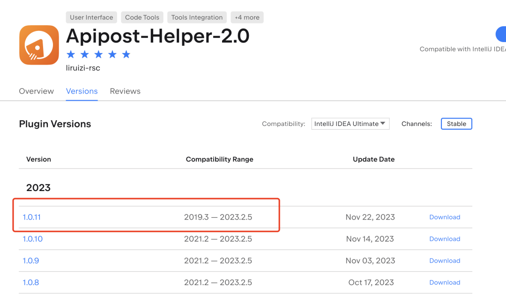Open the User Interface tag

91,17
